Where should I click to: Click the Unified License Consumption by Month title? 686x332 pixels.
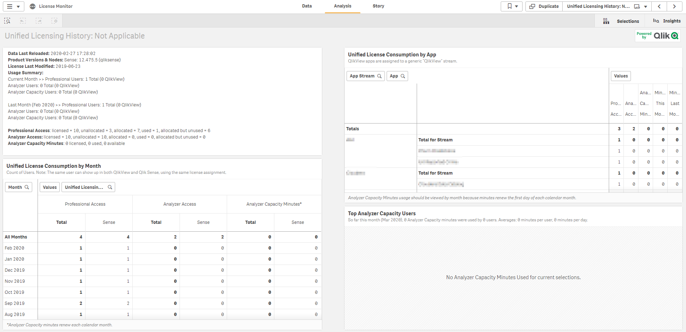click(x=54, y=166)
